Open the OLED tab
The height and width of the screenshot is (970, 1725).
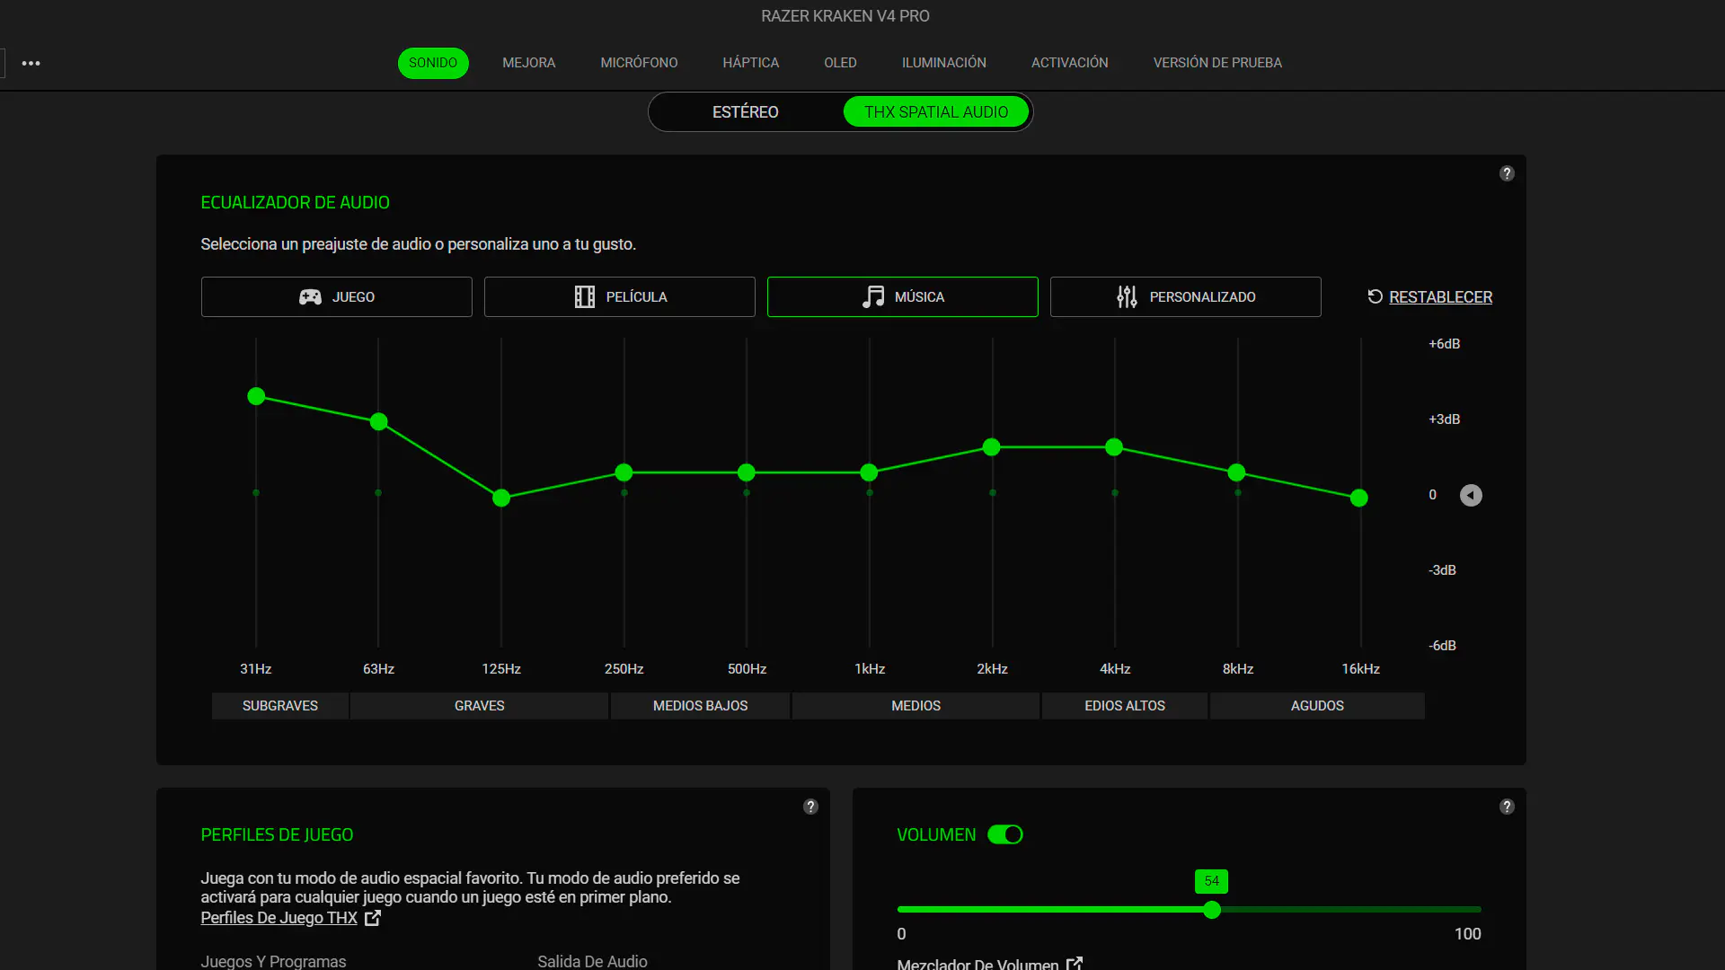(x=840, y=63)
